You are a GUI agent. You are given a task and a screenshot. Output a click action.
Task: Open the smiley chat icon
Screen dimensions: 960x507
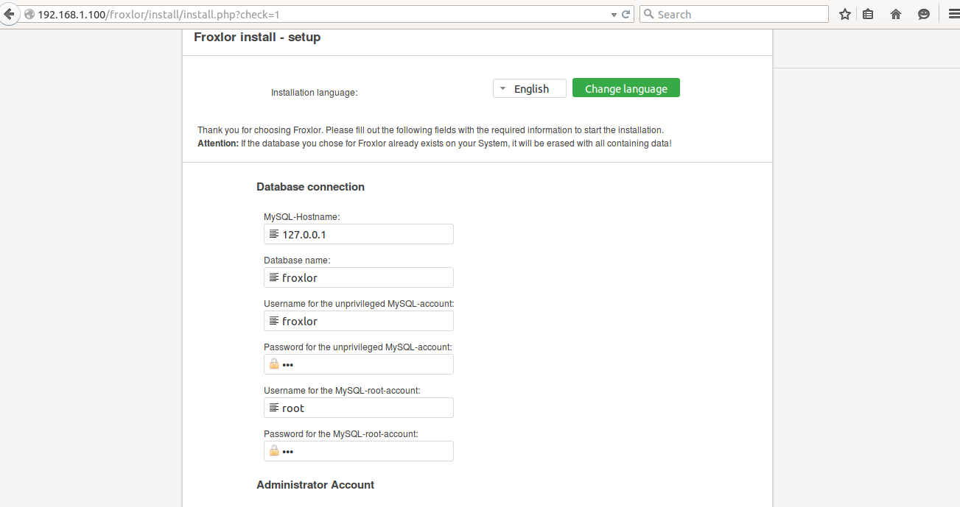924,14
